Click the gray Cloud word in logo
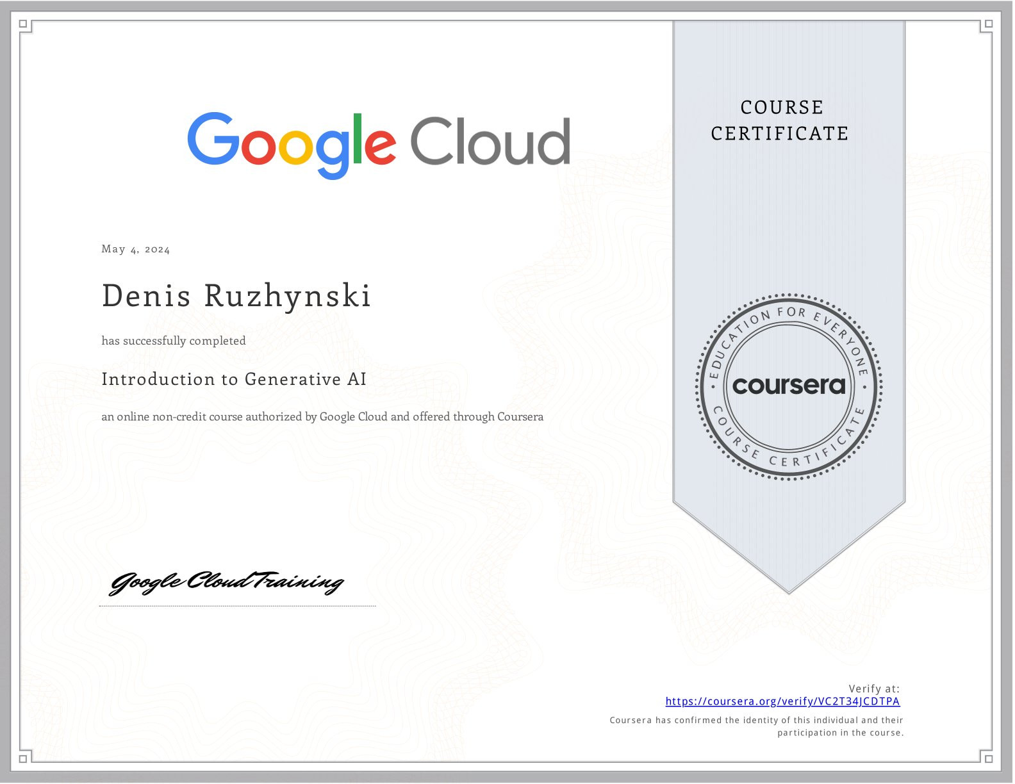The height and width of the screenshot is (784, 1015). point(490,142)
